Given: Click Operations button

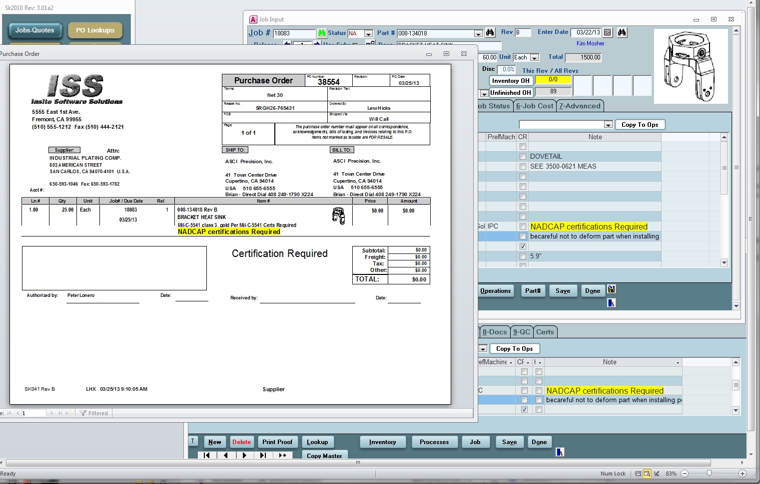Looking at the screenshot, I should pyautogui.click(x=495, y=291).
